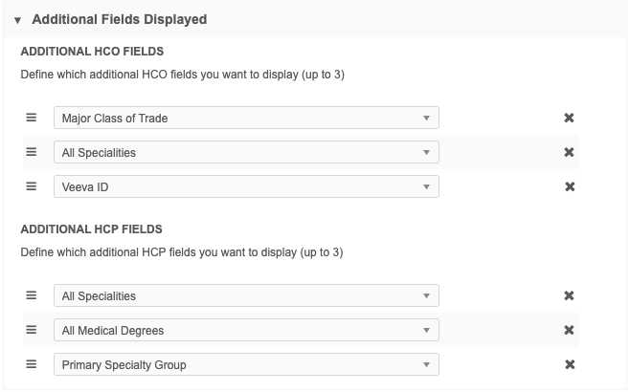Click drag handle beside Primary Specialty Group
The height and width of the screenshot is (392, 630).
31,364
